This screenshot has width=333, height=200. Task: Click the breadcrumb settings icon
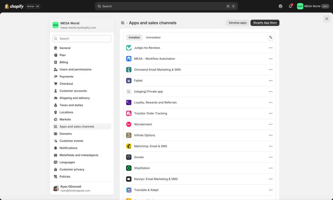[x=123, y=23]
